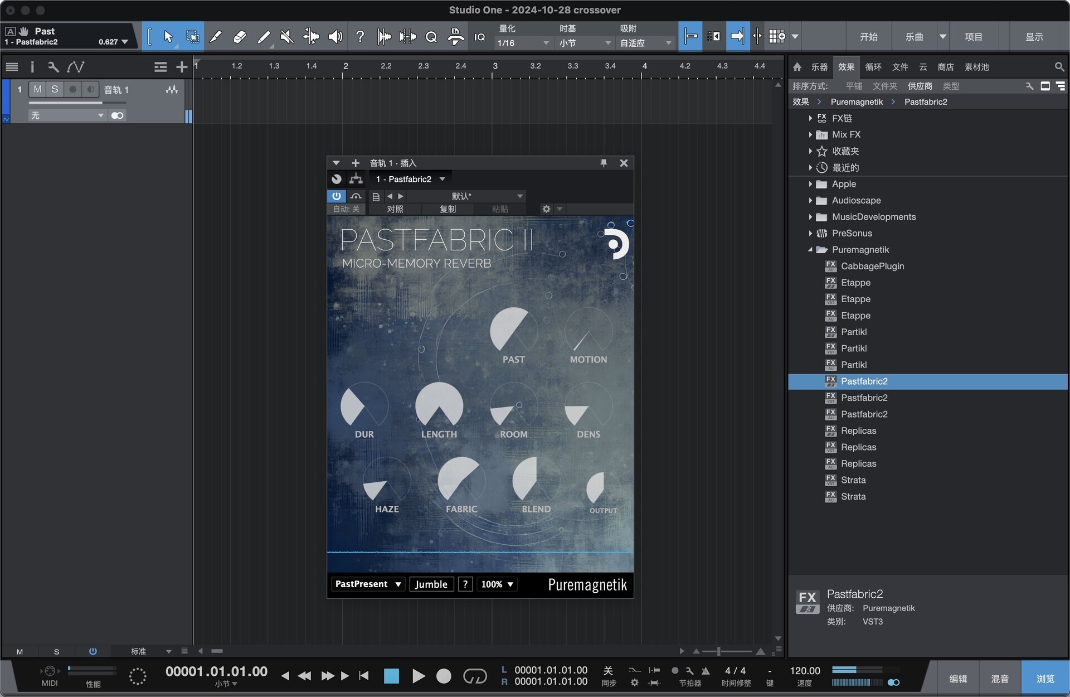Switch to the 商店 browser tab

(x=946, y=67)
